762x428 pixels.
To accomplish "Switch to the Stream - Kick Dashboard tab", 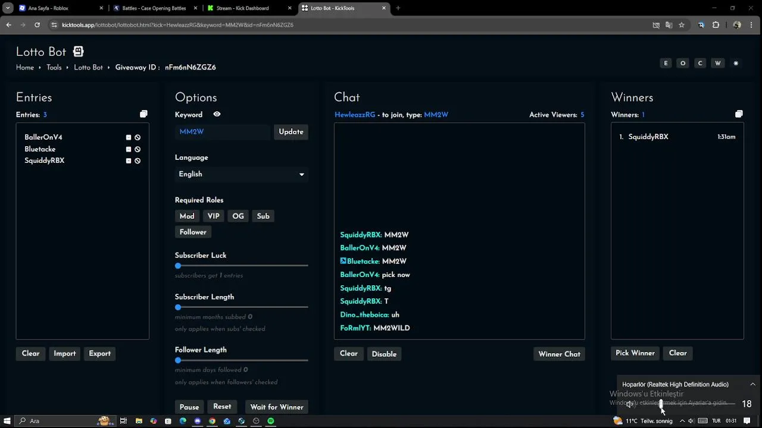I will pos(249,8).
